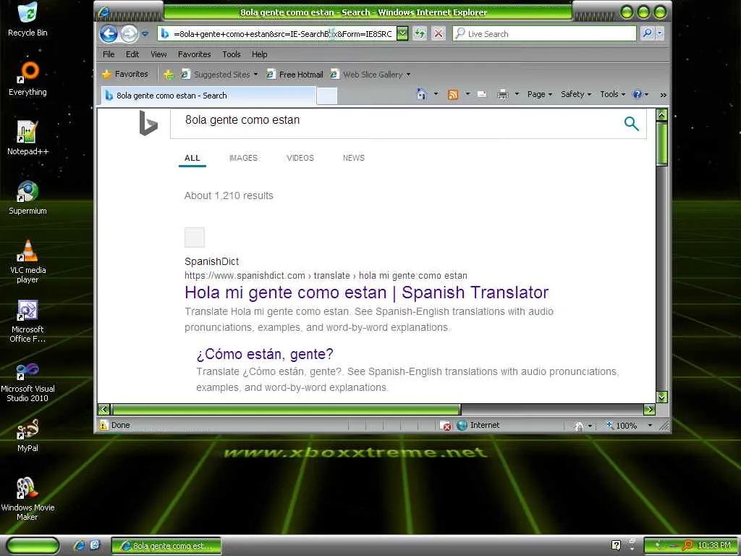
Task: Expand the Web Slice Gallery dropdown arrow
Action: coord(408,75)
